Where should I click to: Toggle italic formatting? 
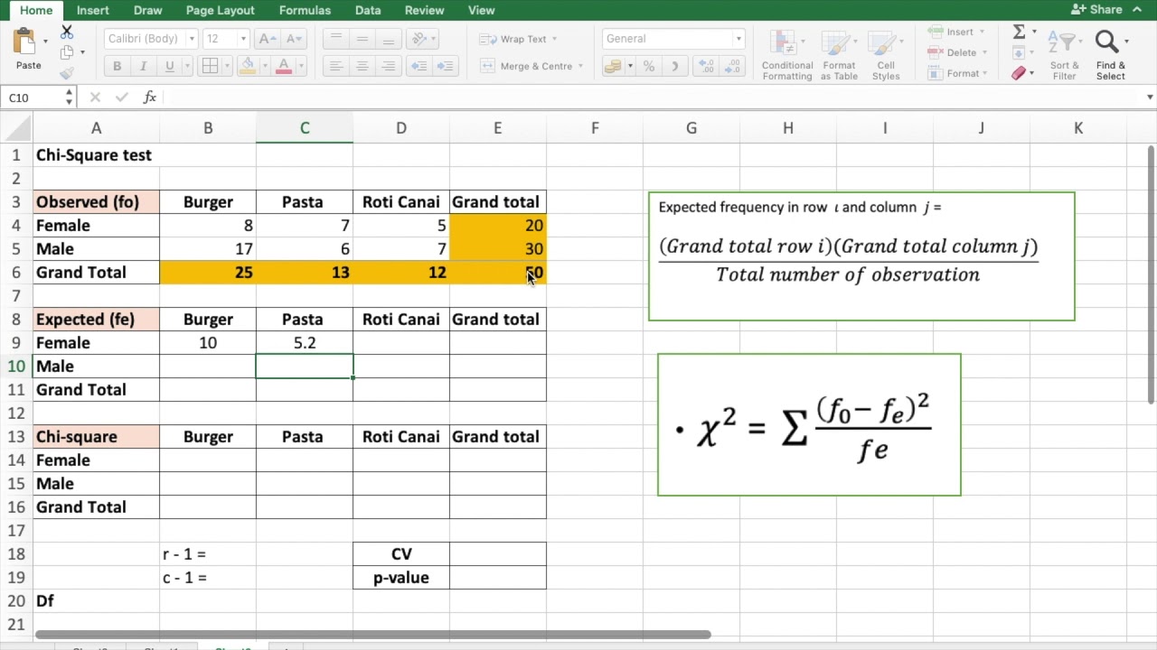143,66
